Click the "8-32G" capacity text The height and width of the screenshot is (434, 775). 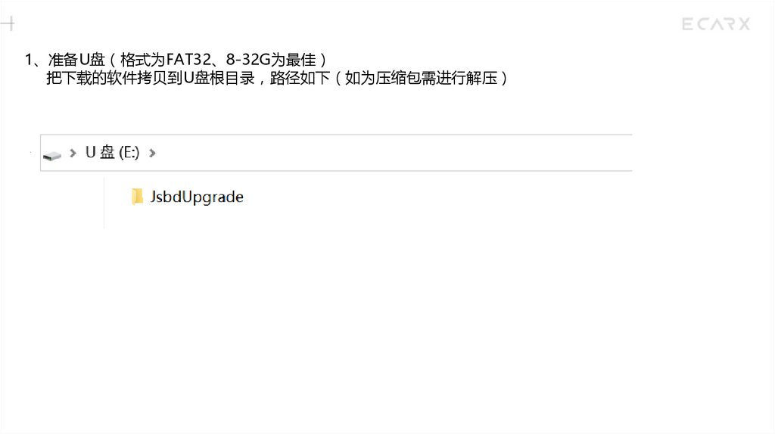point(248,60)
